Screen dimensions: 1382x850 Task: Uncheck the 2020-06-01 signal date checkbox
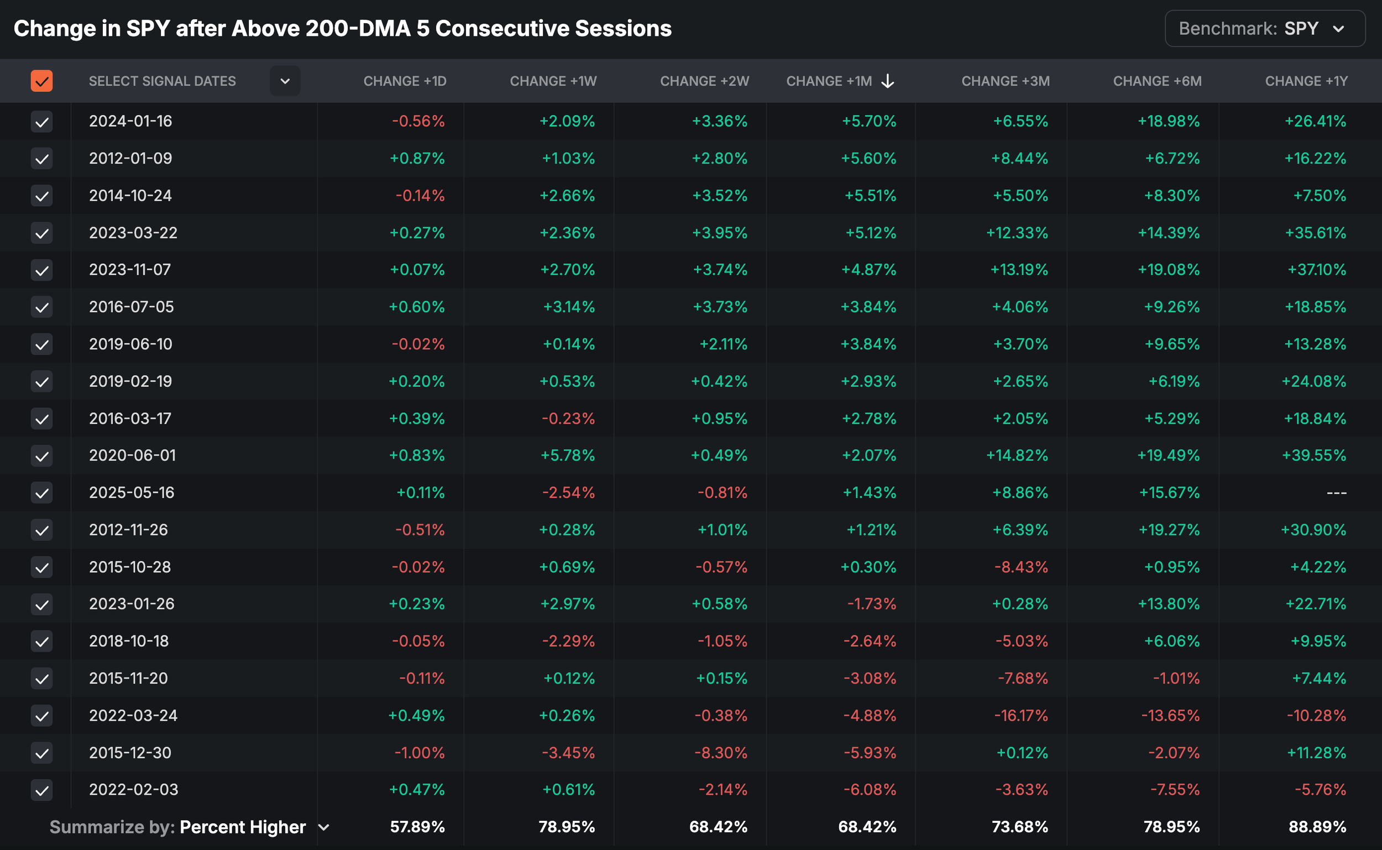pos(41,455)
